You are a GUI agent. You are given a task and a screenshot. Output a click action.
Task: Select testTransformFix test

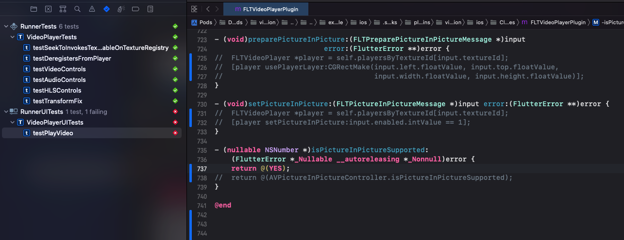[92, 101]
